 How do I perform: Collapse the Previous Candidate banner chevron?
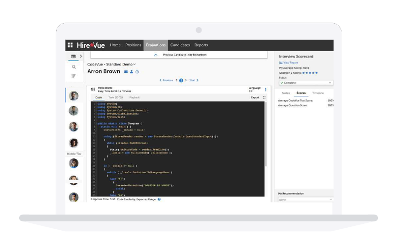pyautogui.click(x=156, y=55)
